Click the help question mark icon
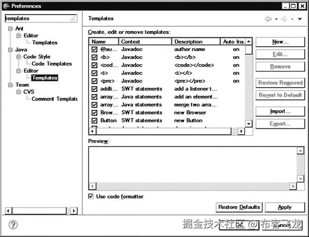 point(13,225)
